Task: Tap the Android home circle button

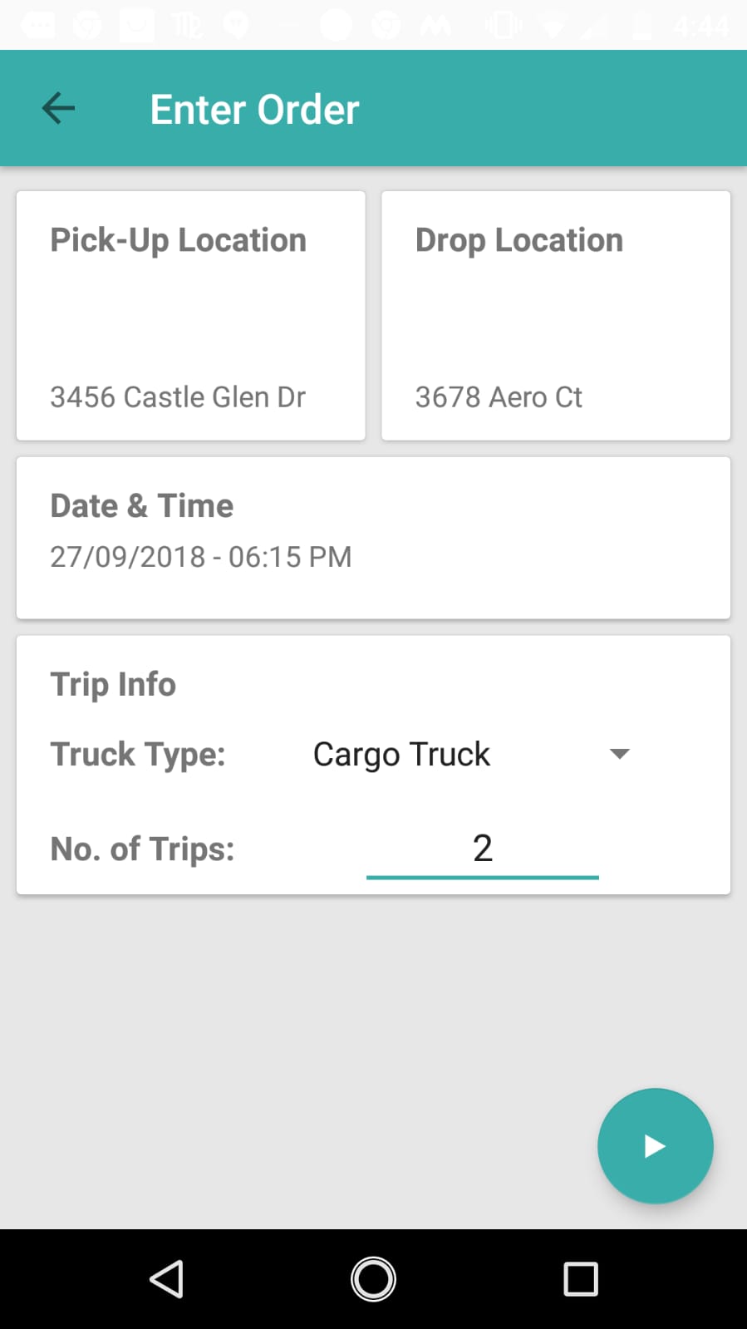Action: (x=373, y=1279)
